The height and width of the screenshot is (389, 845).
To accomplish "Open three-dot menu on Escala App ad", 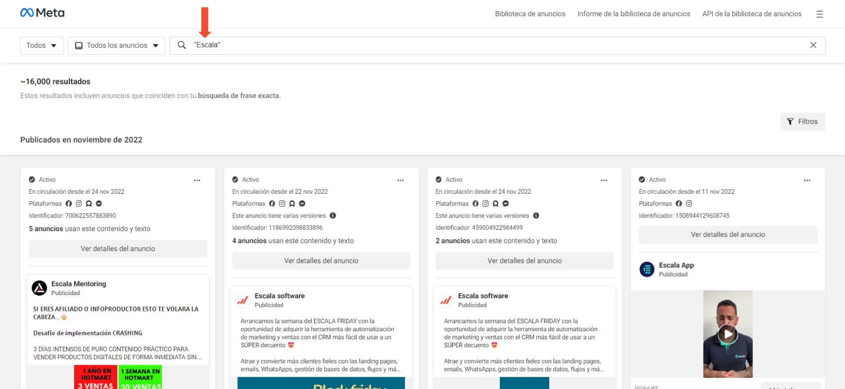I will tap(807, 180).
